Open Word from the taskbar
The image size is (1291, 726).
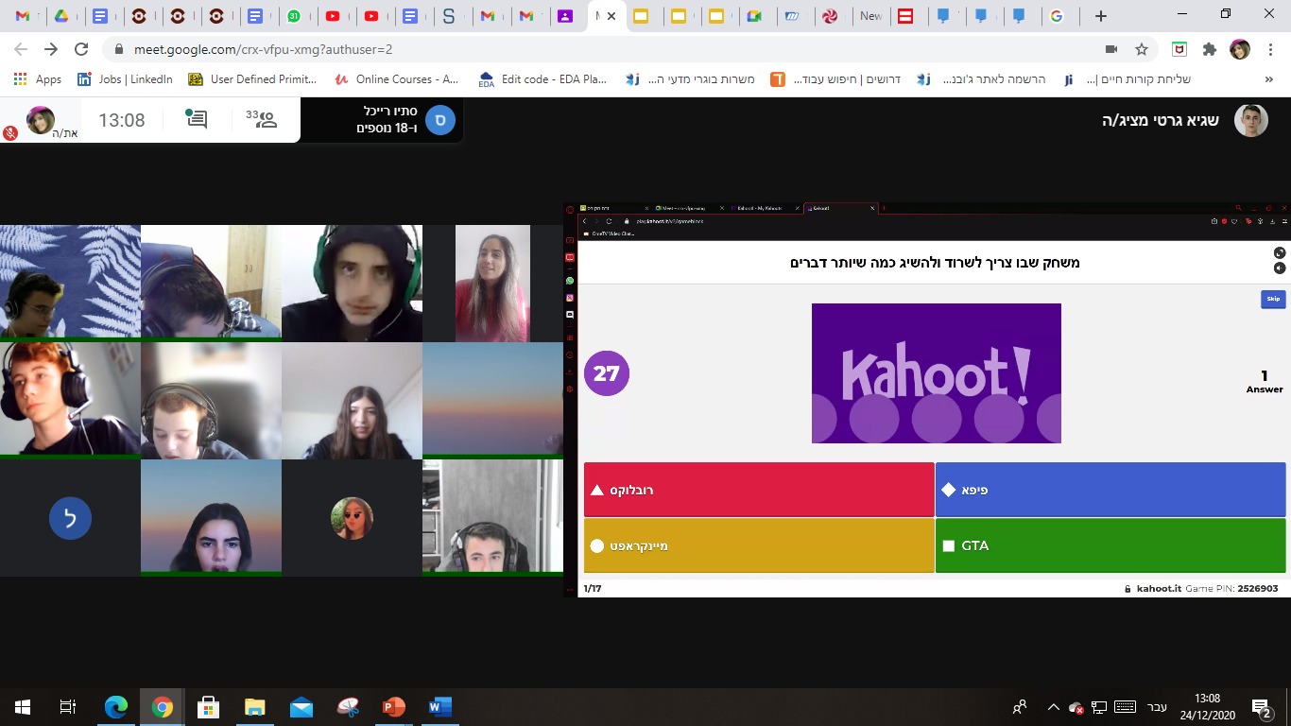pyautogui.click(x=440, y=707)
